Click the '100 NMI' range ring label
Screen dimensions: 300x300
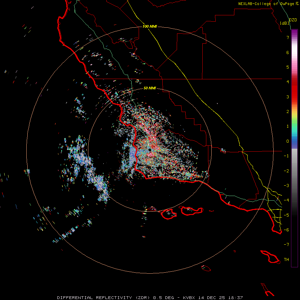pos(150,26)
